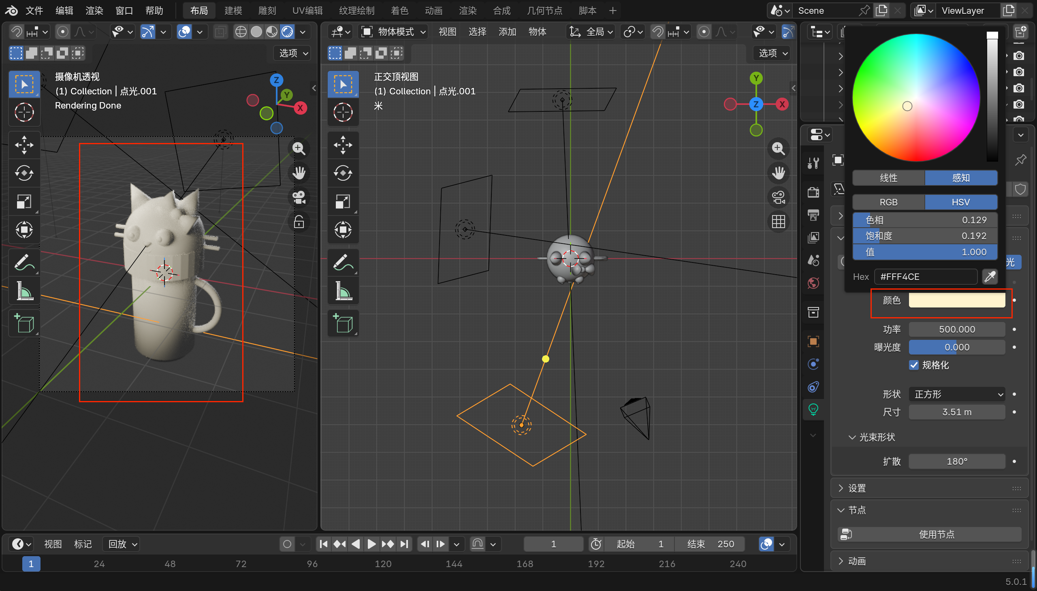This screenshot has width=1037, height=591.
Task: Open the 渲染 menu in top menu bar
Action: click(94, 11)
